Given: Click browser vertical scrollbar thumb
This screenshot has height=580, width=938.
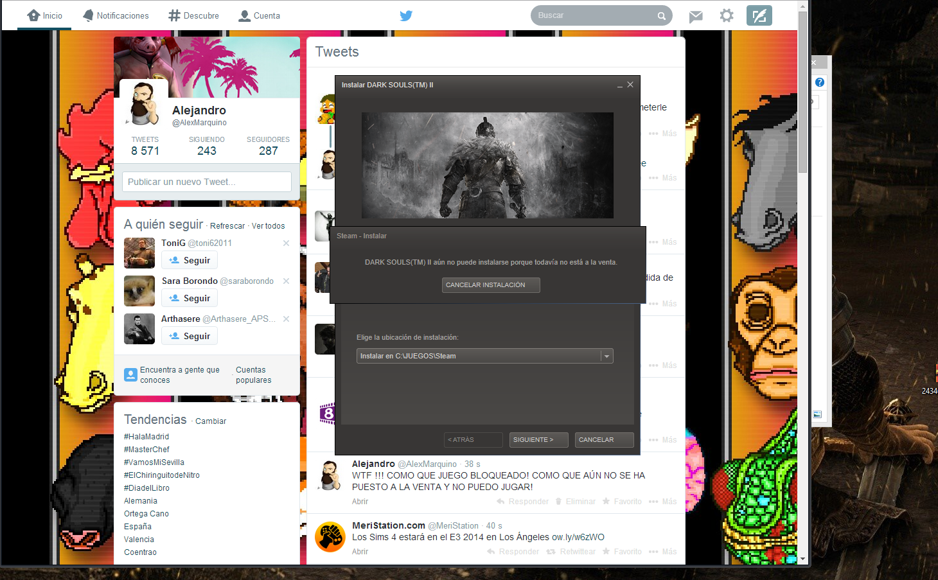Looking at the screenshot, I should (x=802, y=92).
